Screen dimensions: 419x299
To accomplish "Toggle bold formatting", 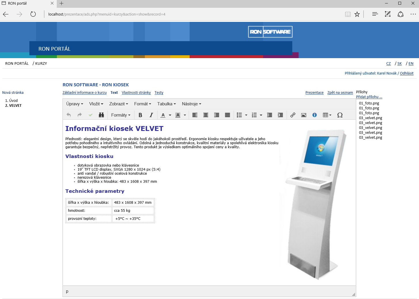I will (140, 115).
